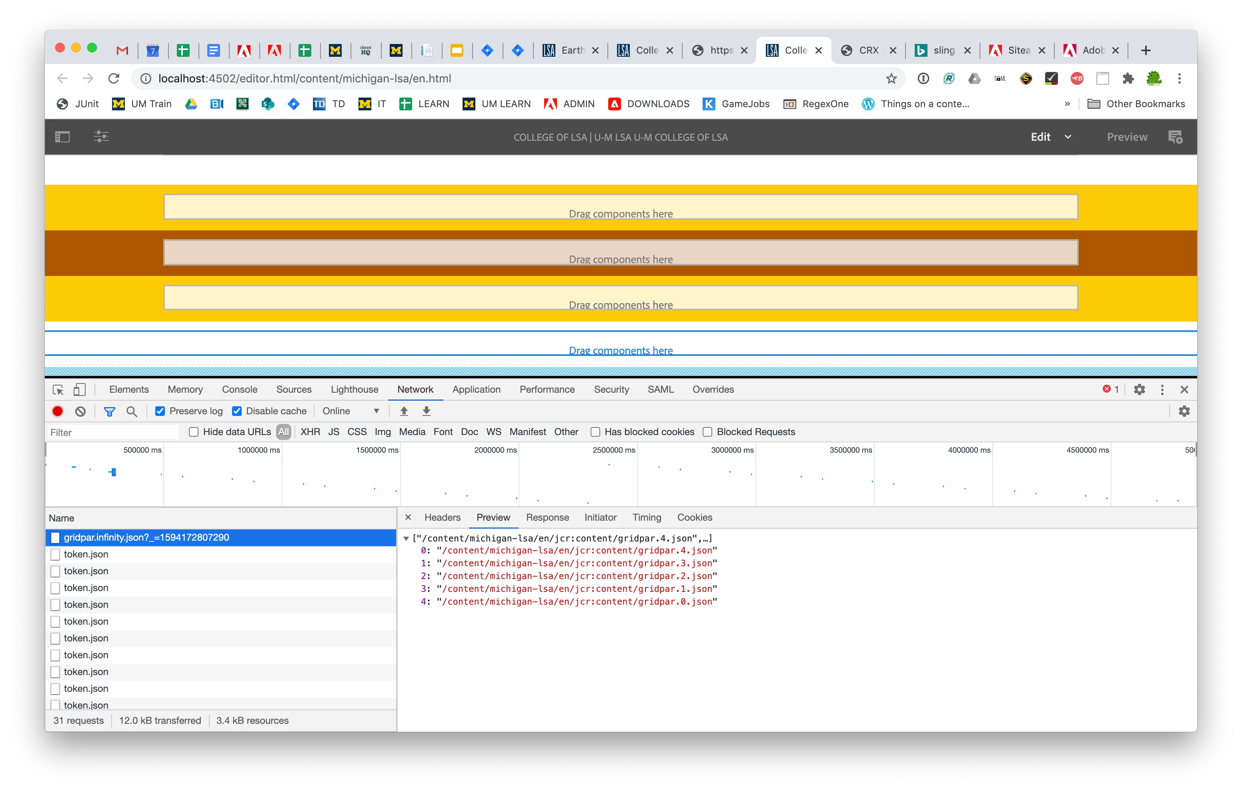Toggle device toolbar icon
The width and height of the screenshot is (1242, 791).
[x=80, y=390]
